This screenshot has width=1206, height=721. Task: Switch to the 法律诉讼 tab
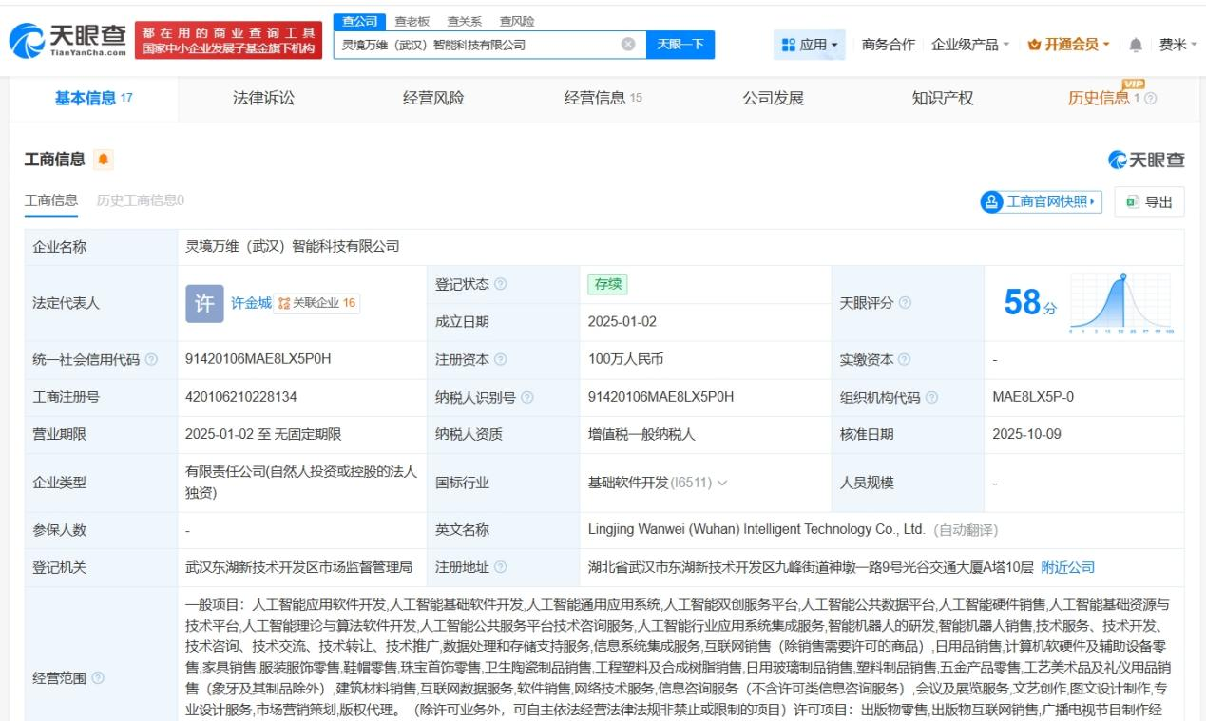(263, 96)
